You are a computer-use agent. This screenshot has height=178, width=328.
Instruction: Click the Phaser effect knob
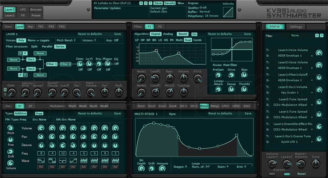(108, 63)
